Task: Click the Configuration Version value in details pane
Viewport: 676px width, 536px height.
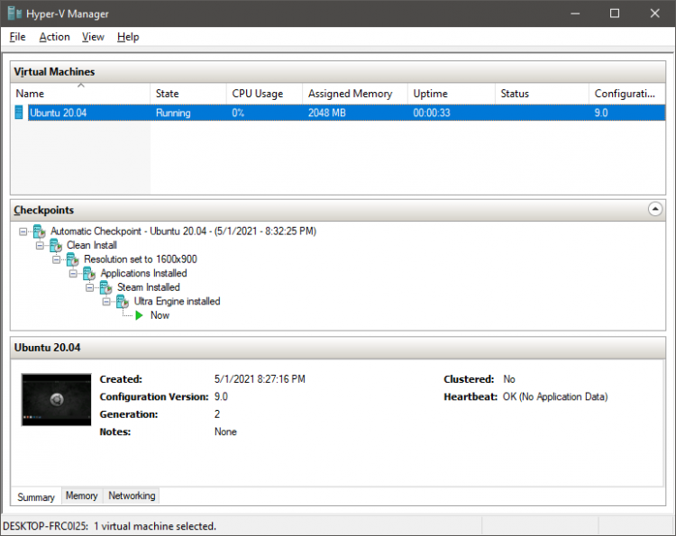Action: click(x=221, y=397)
